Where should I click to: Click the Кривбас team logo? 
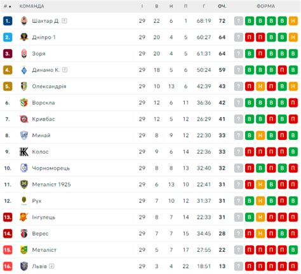tap(24, 119)
